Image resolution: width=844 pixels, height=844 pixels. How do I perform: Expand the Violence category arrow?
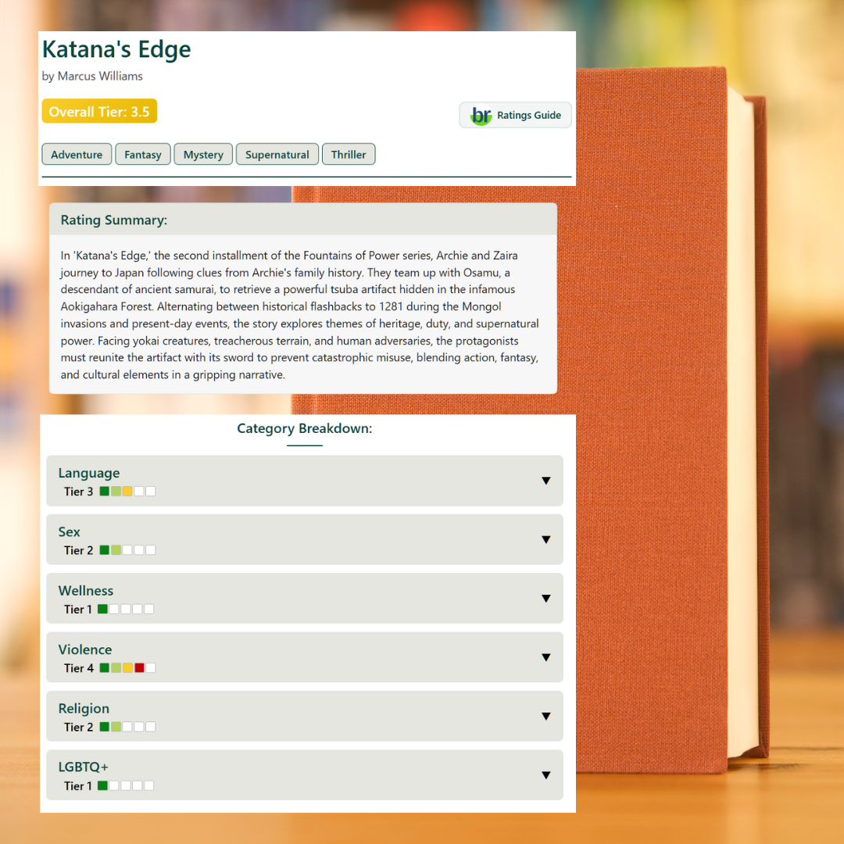(546, 658)
